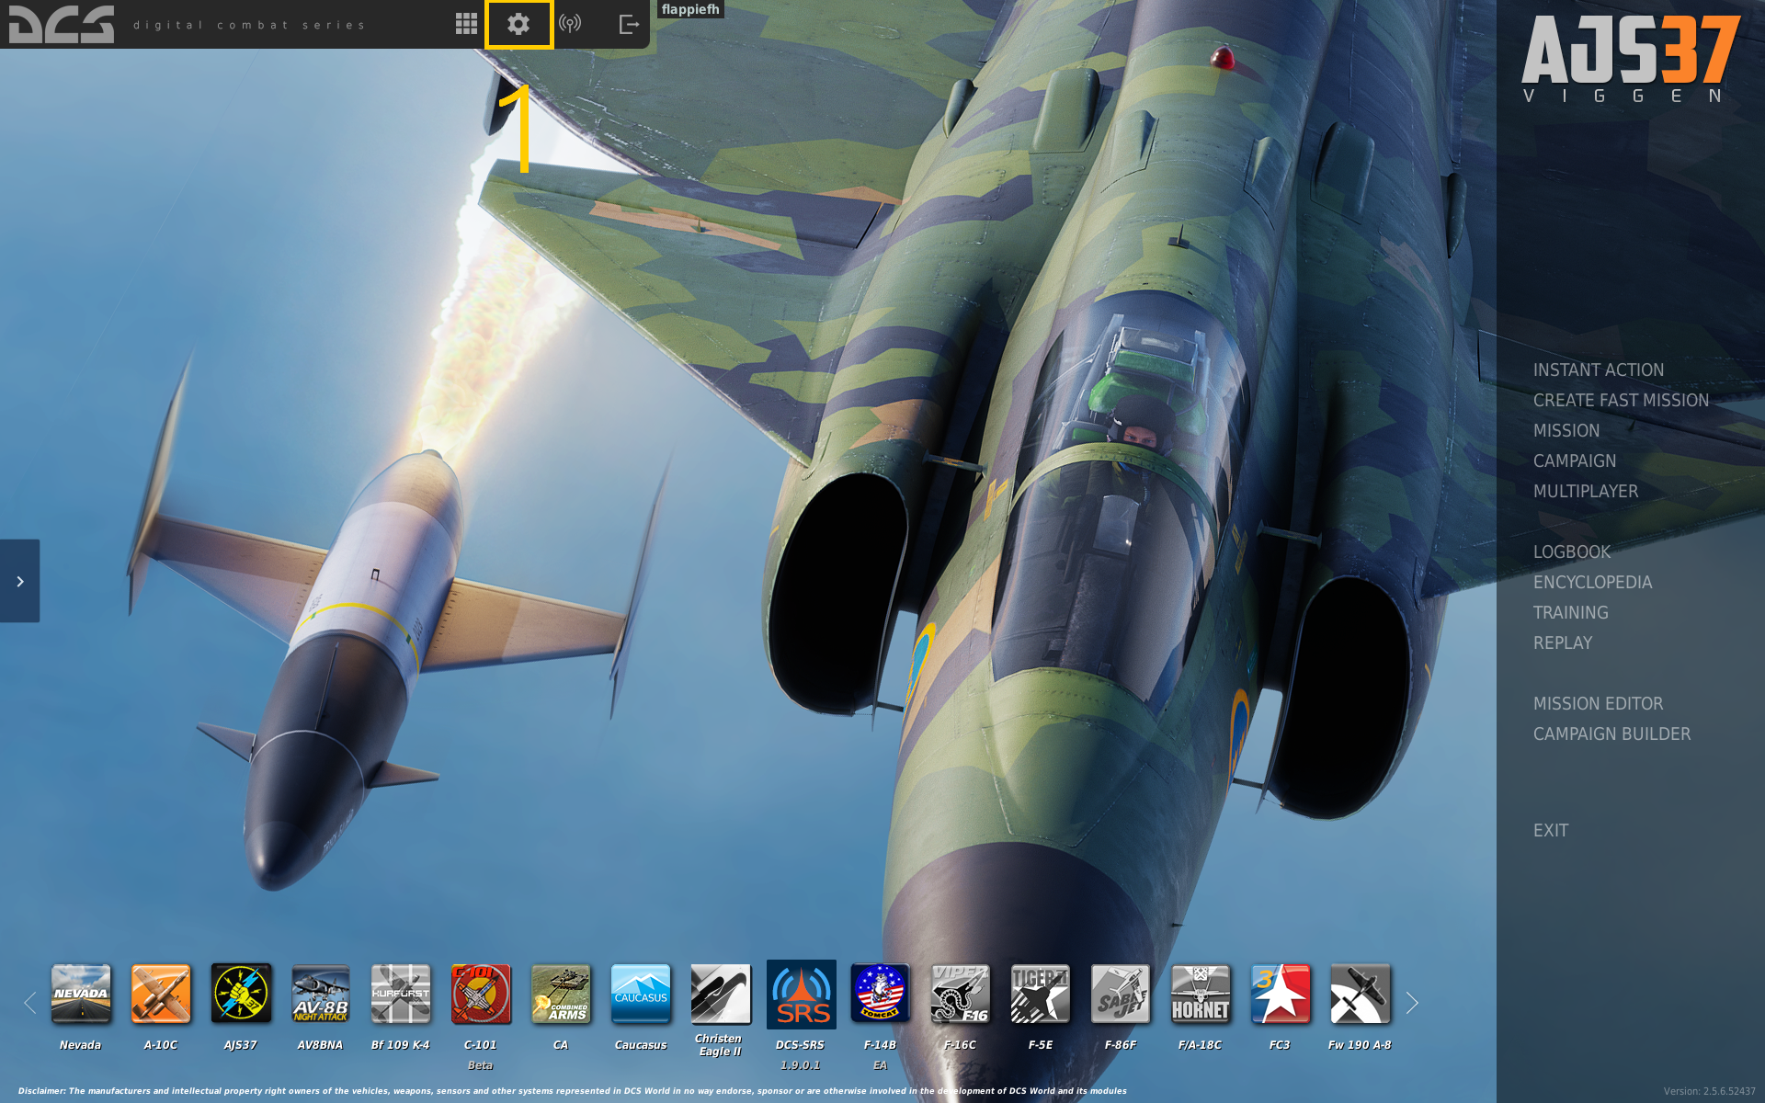1765x1103 pixels.
Task: Select the F-16C Viper module icon
Action: (961, 994)
